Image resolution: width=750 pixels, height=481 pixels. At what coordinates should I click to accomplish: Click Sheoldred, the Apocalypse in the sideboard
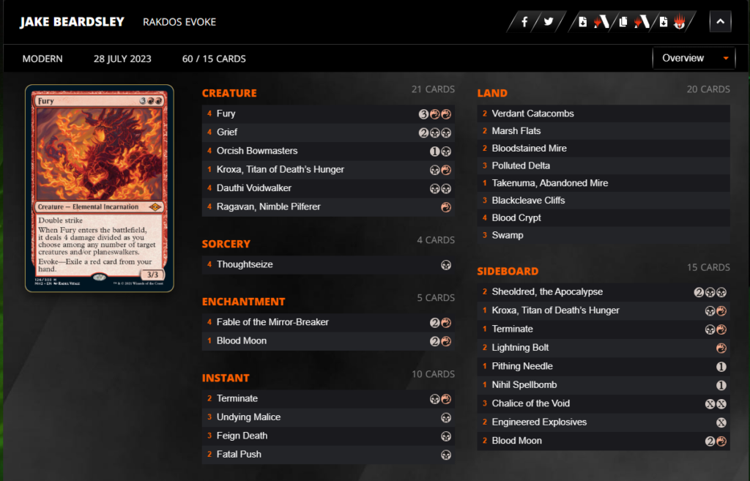(604, 292)
